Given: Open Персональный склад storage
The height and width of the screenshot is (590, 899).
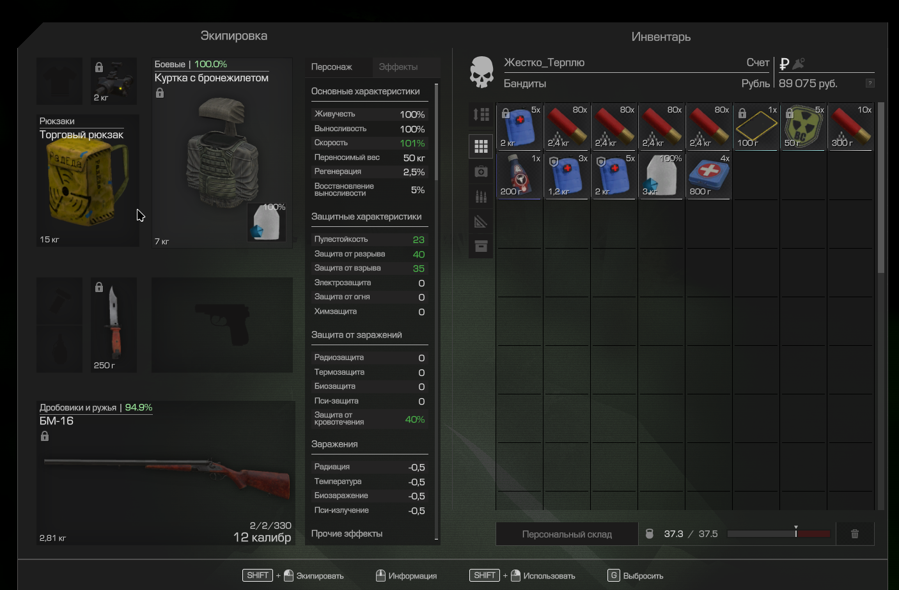Looking at the screenshot, I should [x=567, y=534].
